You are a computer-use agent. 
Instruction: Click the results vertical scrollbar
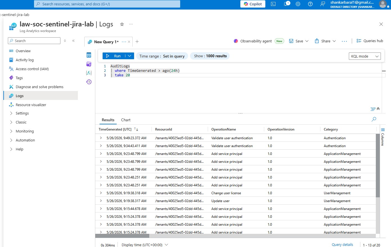pyautogui.click(x=378, y=166)
